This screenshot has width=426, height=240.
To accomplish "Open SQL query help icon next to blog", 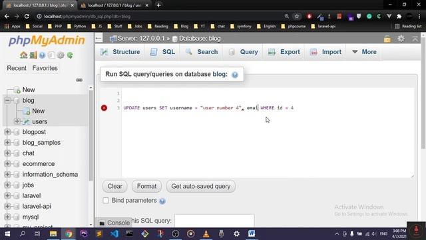I will pos(235,75).
